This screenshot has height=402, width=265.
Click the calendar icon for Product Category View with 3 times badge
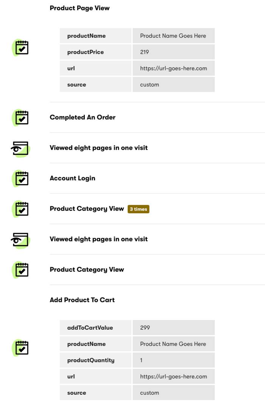point(22,209)
